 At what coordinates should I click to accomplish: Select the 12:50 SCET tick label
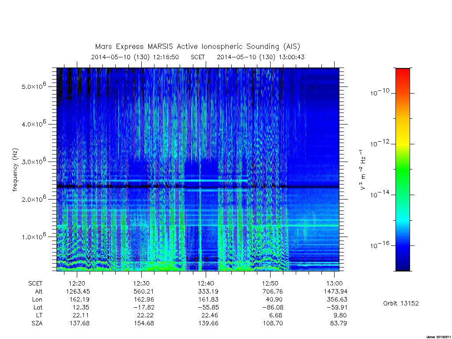(270, 283)
